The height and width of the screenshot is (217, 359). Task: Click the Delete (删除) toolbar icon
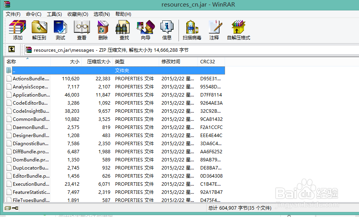pos(103,30)
